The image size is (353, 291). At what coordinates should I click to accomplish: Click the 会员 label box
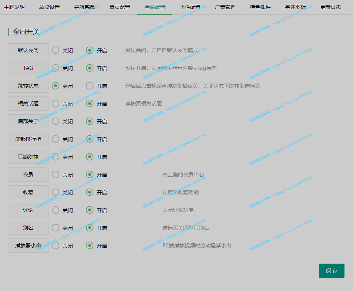pos(28,175)
